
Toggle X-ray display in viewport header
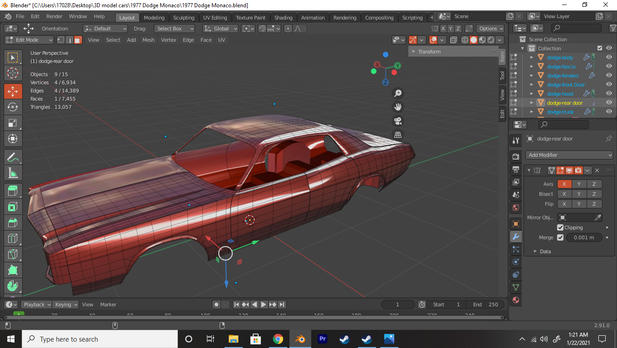(454, 40)
